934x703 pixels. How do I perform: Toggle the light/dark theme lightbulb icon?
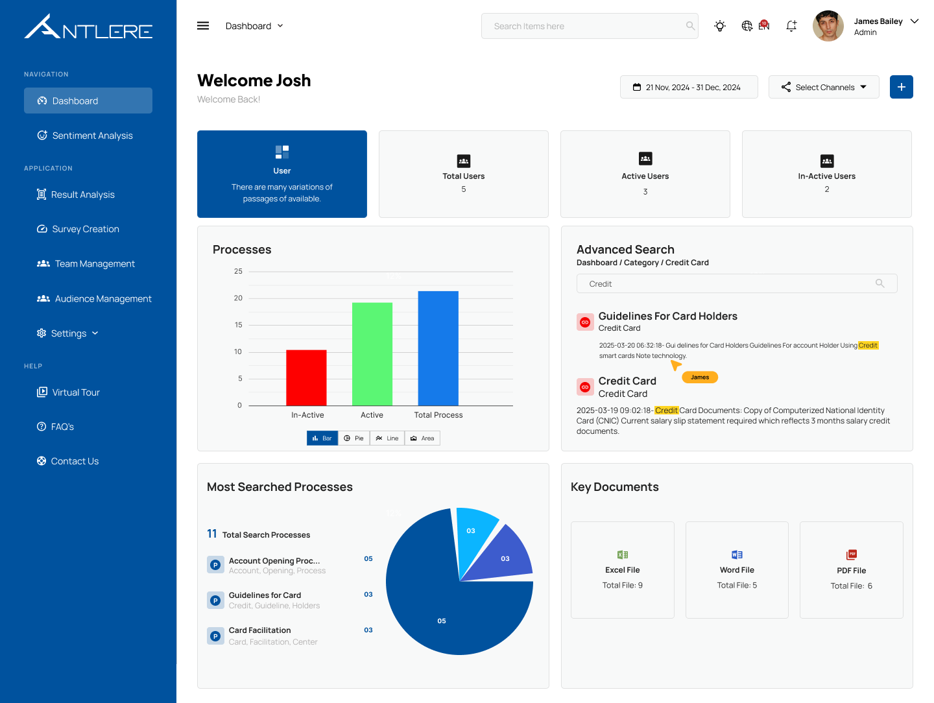click(720, 26)
